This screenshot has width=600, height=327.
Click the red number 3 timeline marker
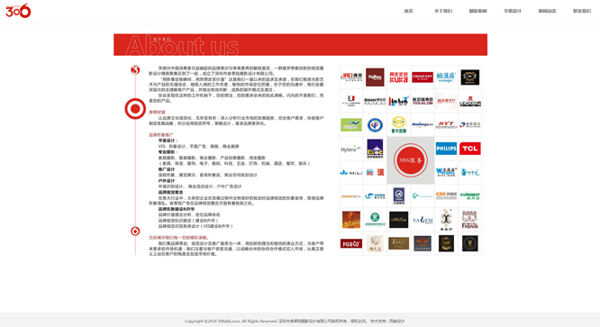pos(135,70)
